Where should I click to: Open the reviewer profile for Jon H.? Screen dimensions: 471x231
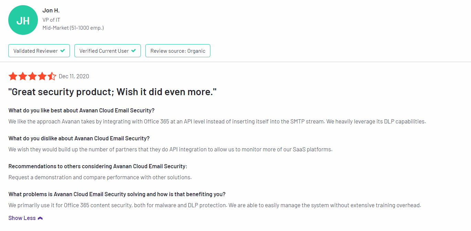tap(51, 10)
